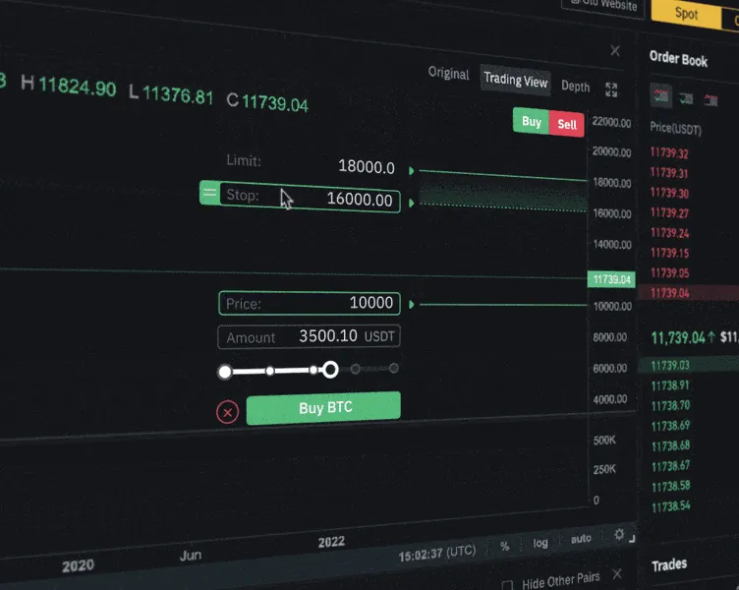
Task: Click the amount slider start point
Action: (x=225, y=372)
